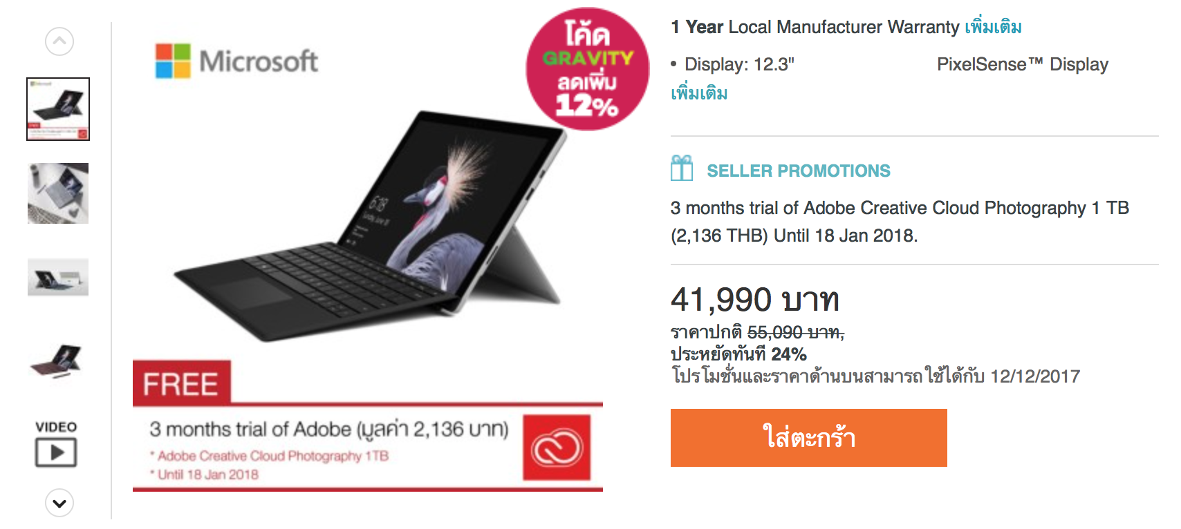Select the second thumbnail of tablet on desk
The image size is (1181, 529).
(x=58, y=193)
